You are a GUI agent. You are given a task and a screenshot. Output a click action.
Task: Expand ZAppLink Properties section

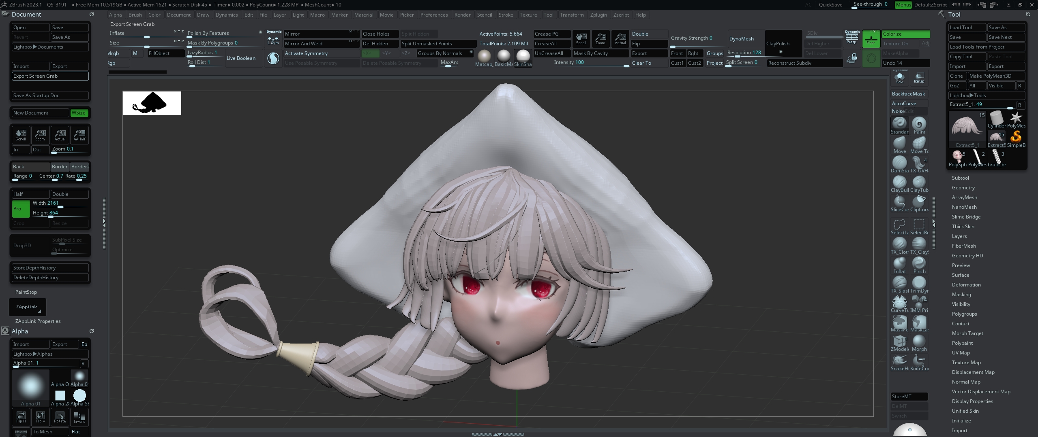tap(38, 321)
